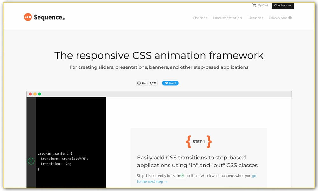Click the GitHub Star button

(x=142, y=83)
